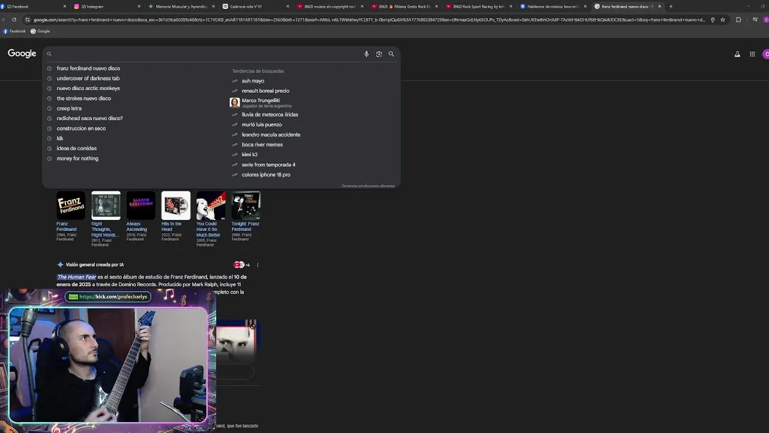Select suggestion 'undercover of darkness tab'
Image resolution: width=769 pixels, height=433 pixels.
(x=88, y=78)
